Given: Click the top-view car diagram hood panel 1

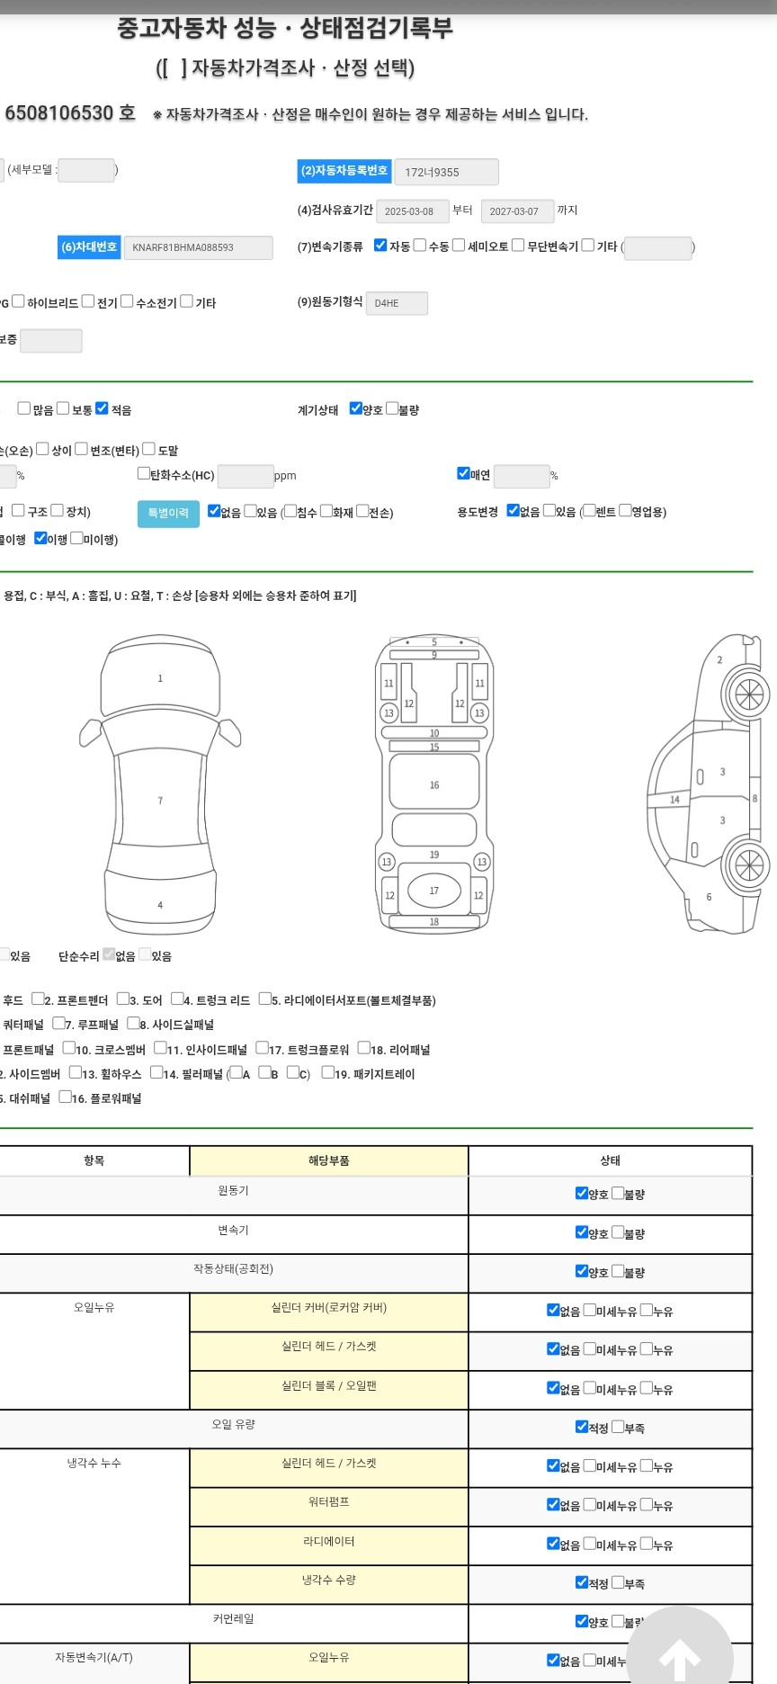Looking at the screenshot, I should point(160,678).
